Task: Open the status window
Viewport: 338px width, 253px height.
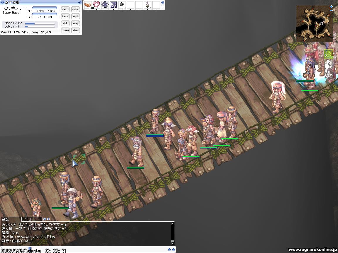Action: [65, 9]
